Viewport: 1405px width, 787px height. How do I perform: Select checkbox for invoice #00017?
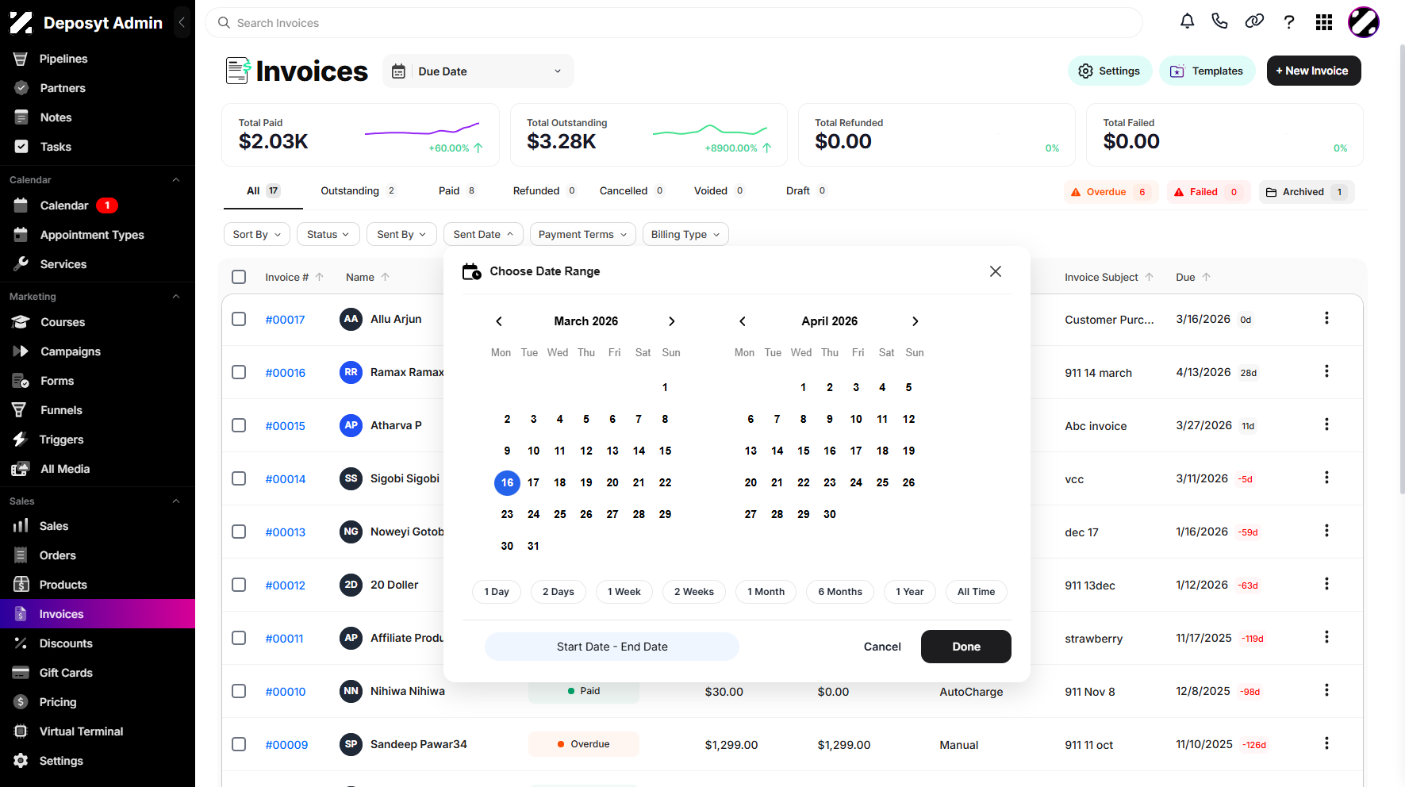click(239, 319)
